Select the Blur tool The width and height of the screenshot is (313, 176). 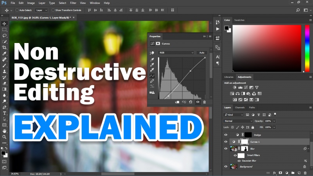click(x=4, y=95)
